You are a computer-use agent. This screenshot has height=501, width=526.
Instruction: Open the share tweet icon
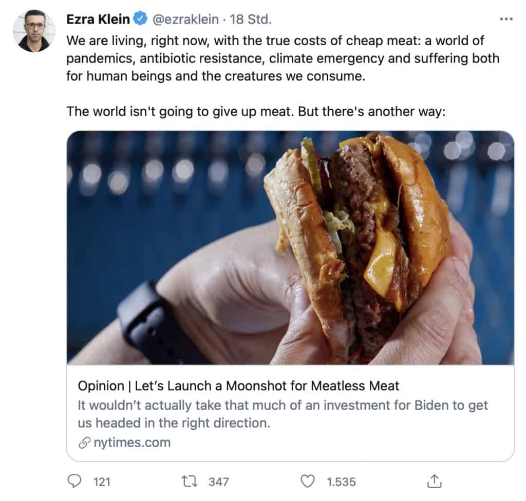434,481
